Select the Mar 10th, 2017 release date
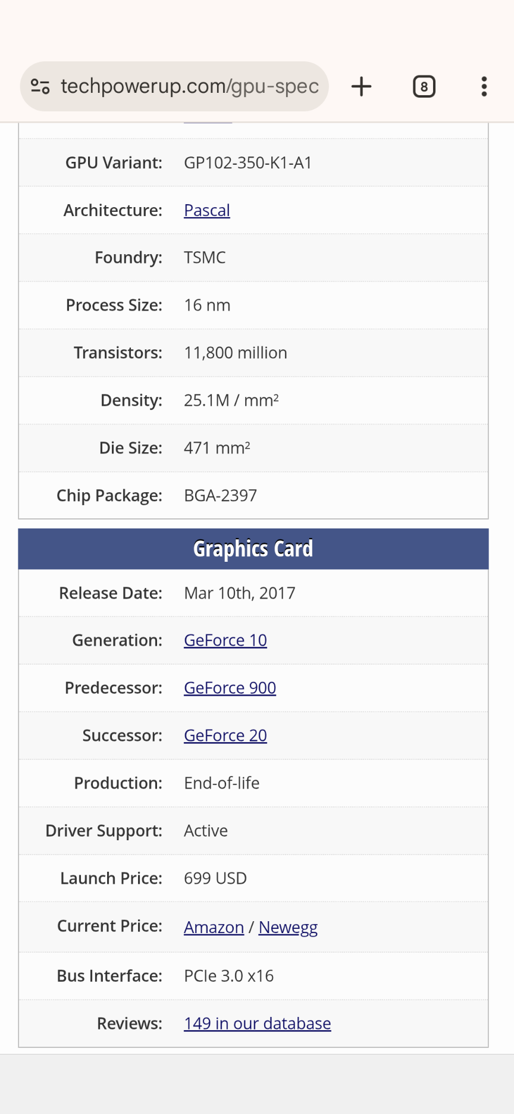Screen dimensions: 514x1114 pyautogui.click(x=239, y=593)
